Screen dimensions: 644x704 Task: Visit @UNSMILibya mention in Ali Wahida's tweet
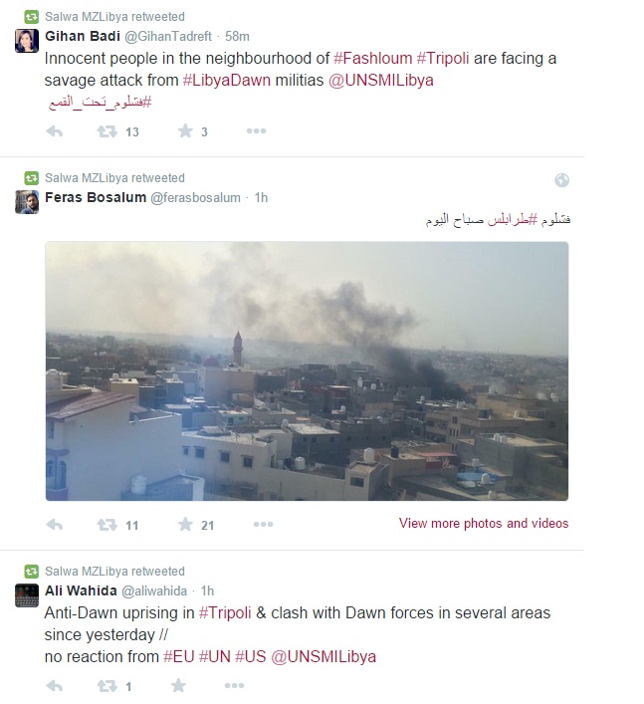pyautogui.click(x=323, y=657)
